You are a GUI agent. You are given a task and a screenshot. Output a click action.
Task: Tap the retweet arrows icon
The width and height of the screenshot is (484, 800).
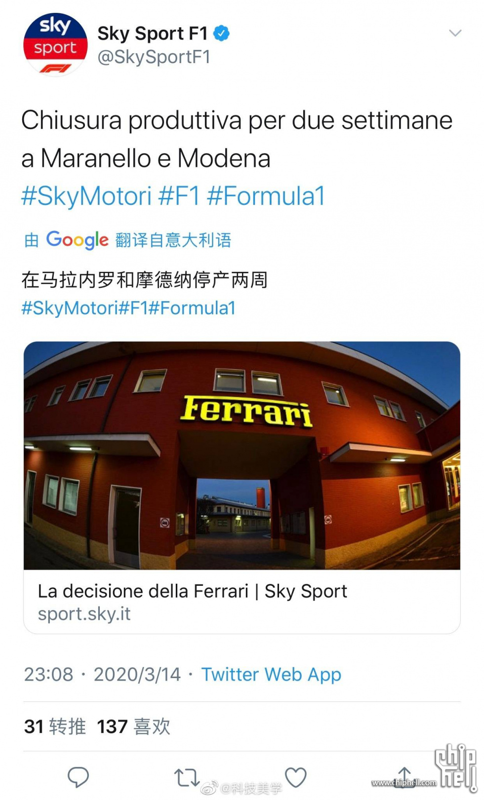187,777
